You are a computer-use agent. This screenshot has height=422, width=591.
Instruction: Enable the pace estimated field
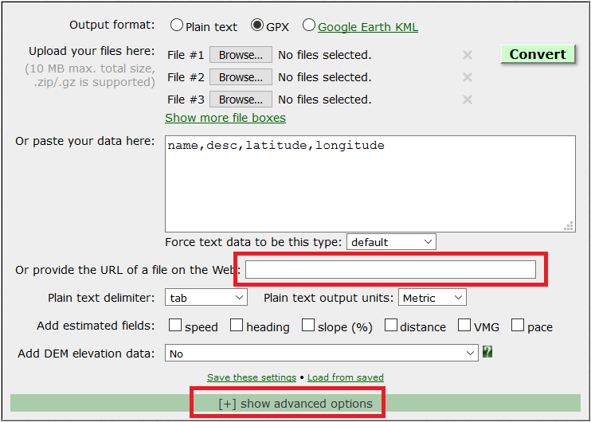[518, 325]
